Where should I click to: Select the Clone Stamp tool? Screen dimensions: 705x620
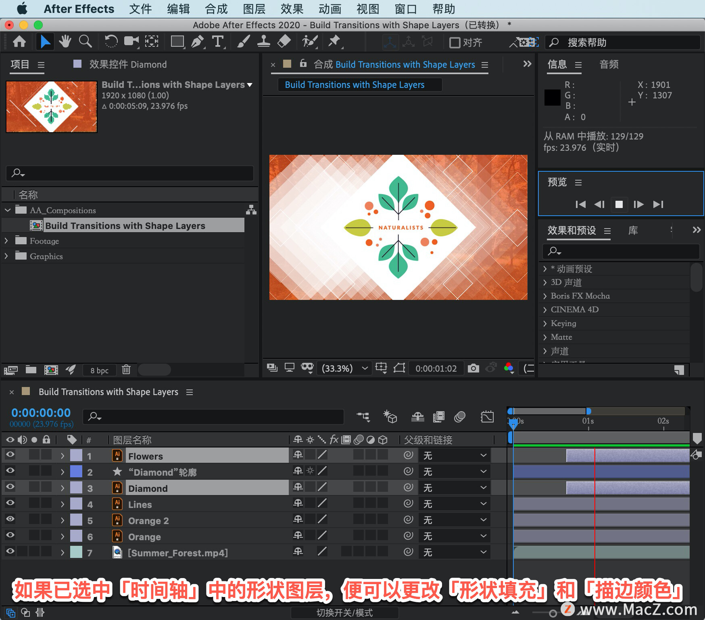pyautogui.click(x=264, y=42)
